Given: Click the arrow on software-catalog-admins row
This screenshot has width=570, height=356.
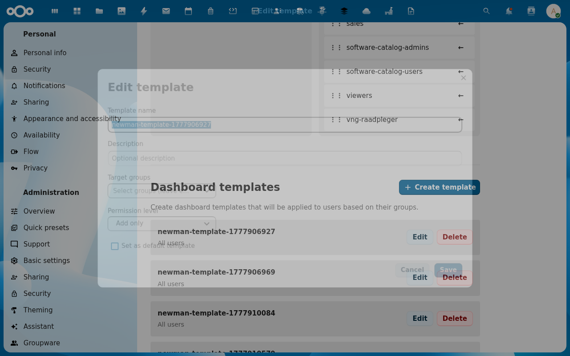Looking at the screenshot, I should pos(461,48).
